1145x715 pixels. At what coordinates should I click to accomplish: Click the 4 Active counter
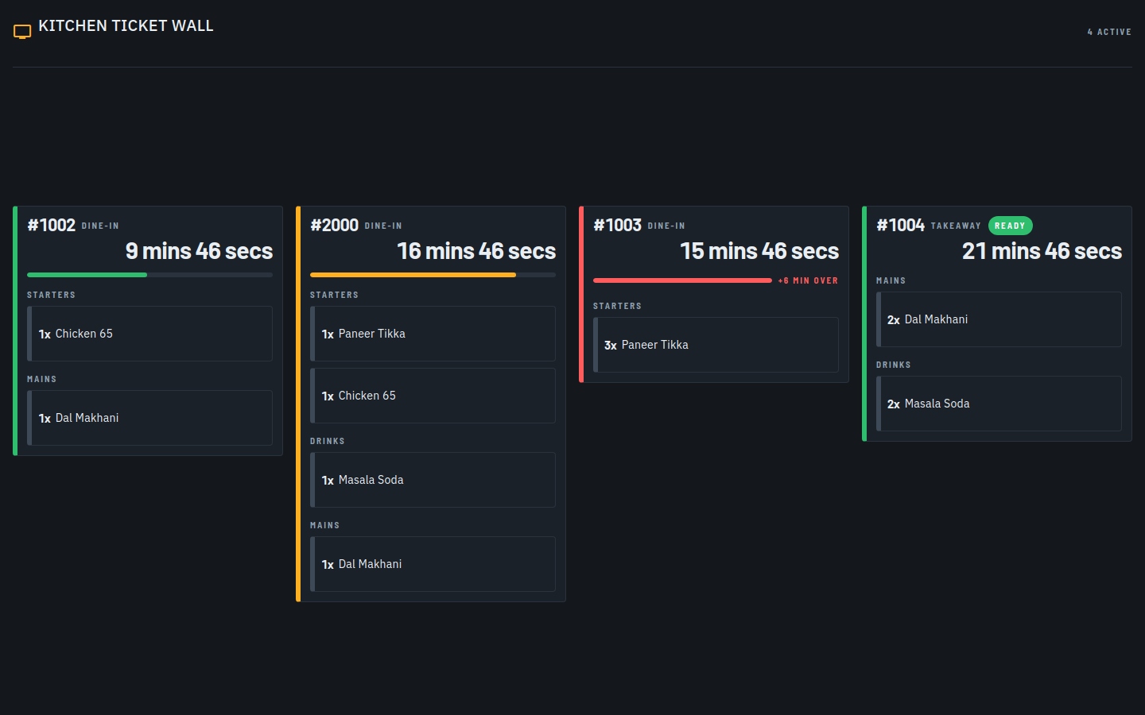click(x=1109, y=33)
